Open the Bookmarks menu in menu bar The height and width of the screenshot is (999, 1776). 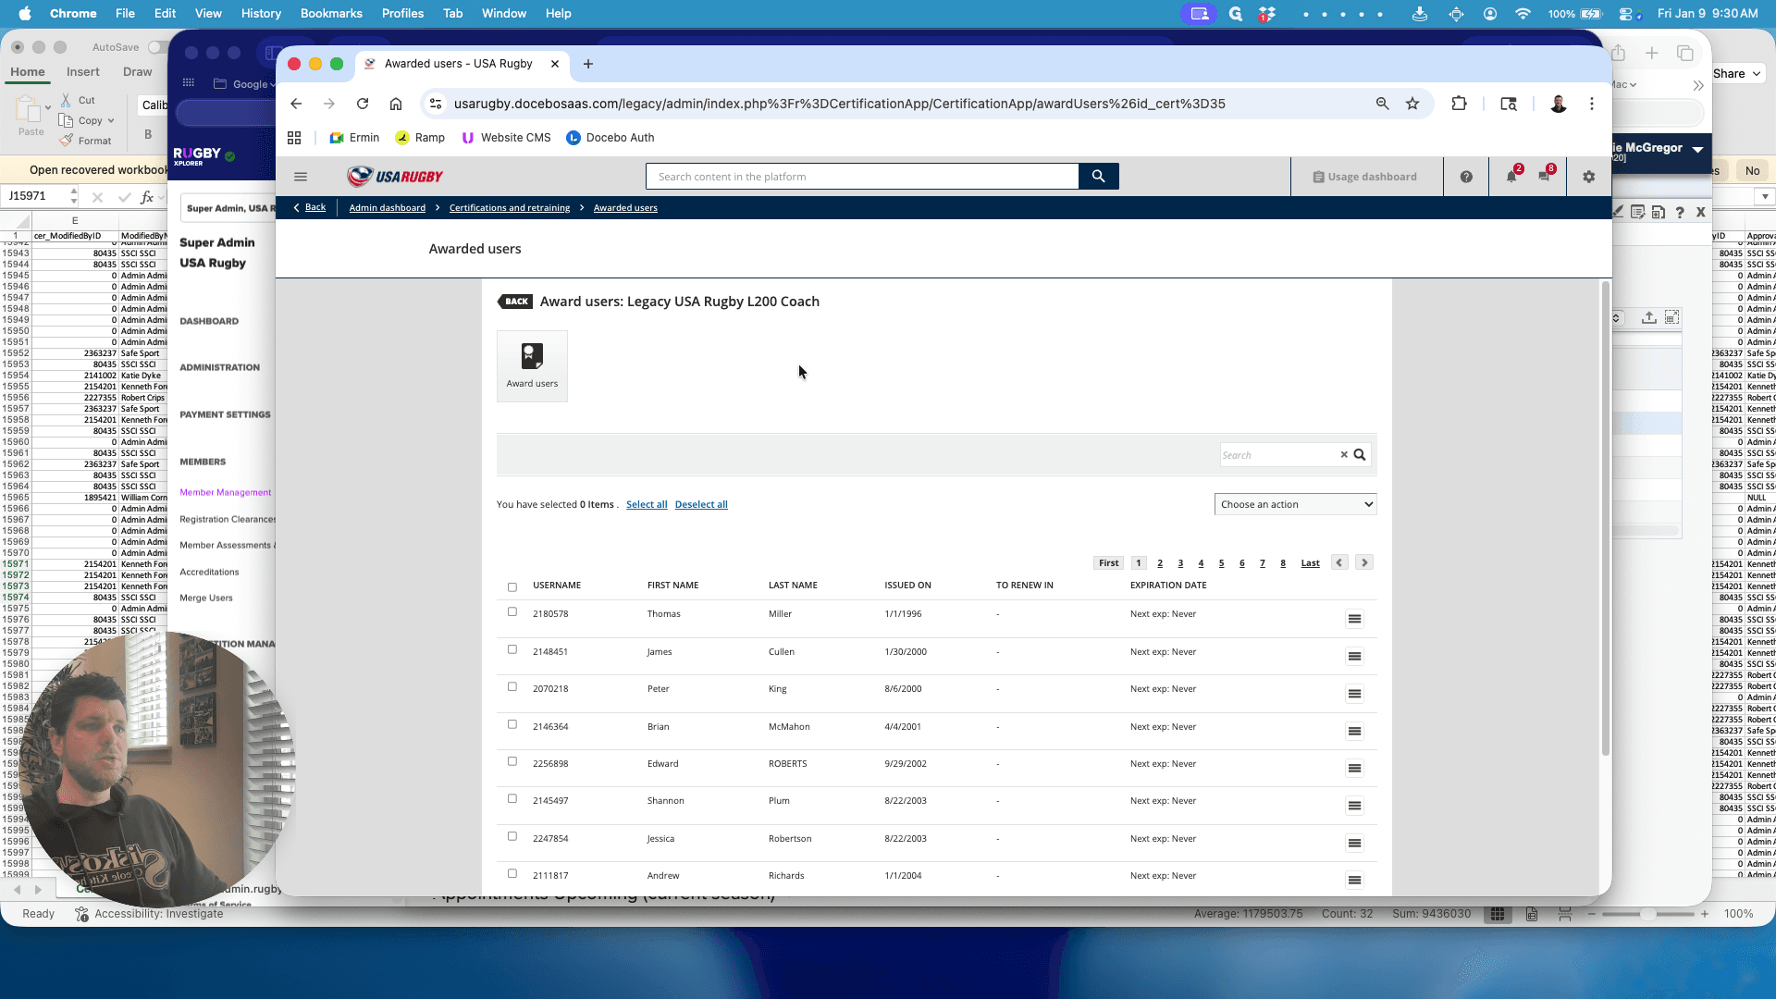click(331, 14)
